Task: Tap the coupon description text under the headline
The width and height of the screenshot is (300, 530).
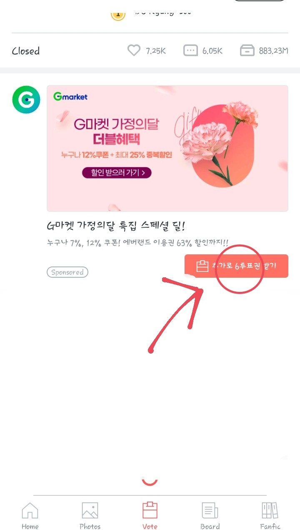Action: tap(138, 243)
